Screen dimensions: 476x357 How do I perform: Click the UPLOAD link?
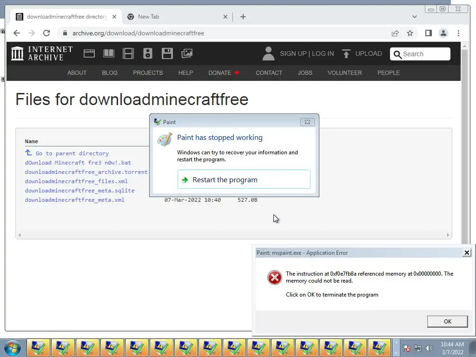click(369, 54)
